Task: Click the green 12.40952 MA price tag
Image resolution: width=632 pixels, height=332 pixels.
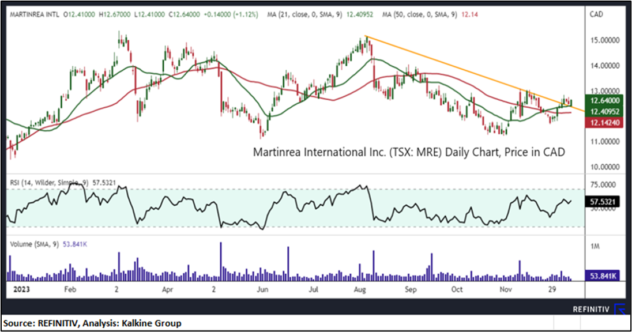Action: (604, 112)
